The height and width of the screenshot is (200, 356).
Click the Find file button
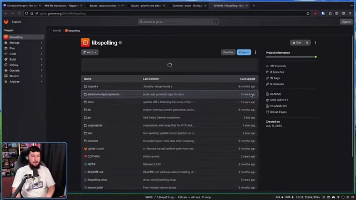tap(228, 52)
